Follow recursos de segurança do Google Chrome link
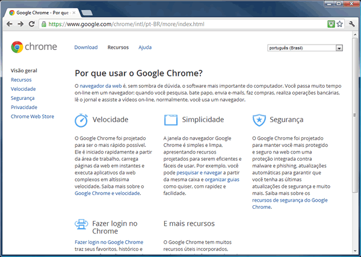The height and width of the screenshot is (257, 361). click(x=290, y=203)
